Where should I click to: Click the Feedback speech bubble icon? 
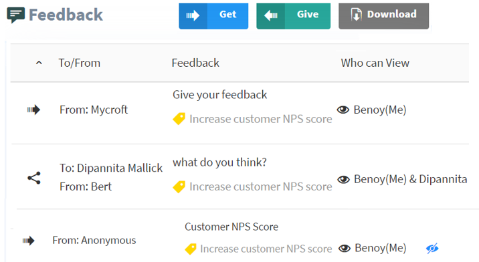pos(15,15)
